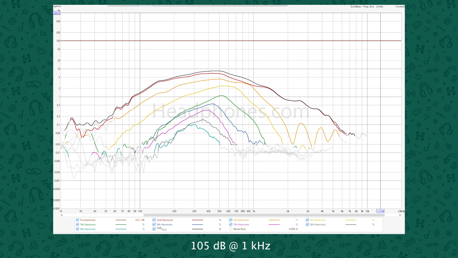Toggle the 6th Harmonic checkbox
Image resolution: width=458 pixels, height=258 pixels.
point(154,225)
